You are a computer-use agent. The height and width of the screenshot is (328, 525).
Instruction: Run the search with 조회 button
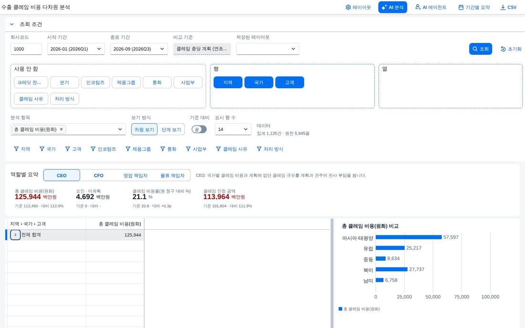click(x=481, y=49)
